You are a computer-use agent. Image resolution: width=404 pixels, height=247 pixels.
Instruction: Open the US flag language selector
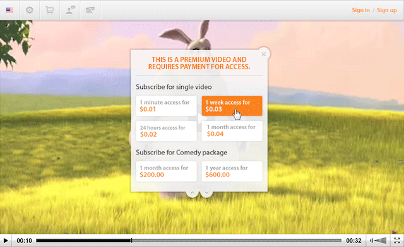[x=9, y=10]
